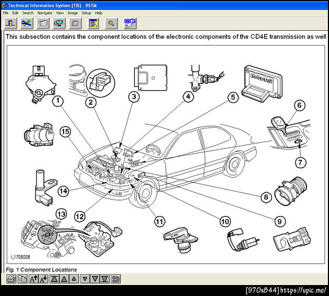Click callout number 5 in the diagram

[233, 98]
